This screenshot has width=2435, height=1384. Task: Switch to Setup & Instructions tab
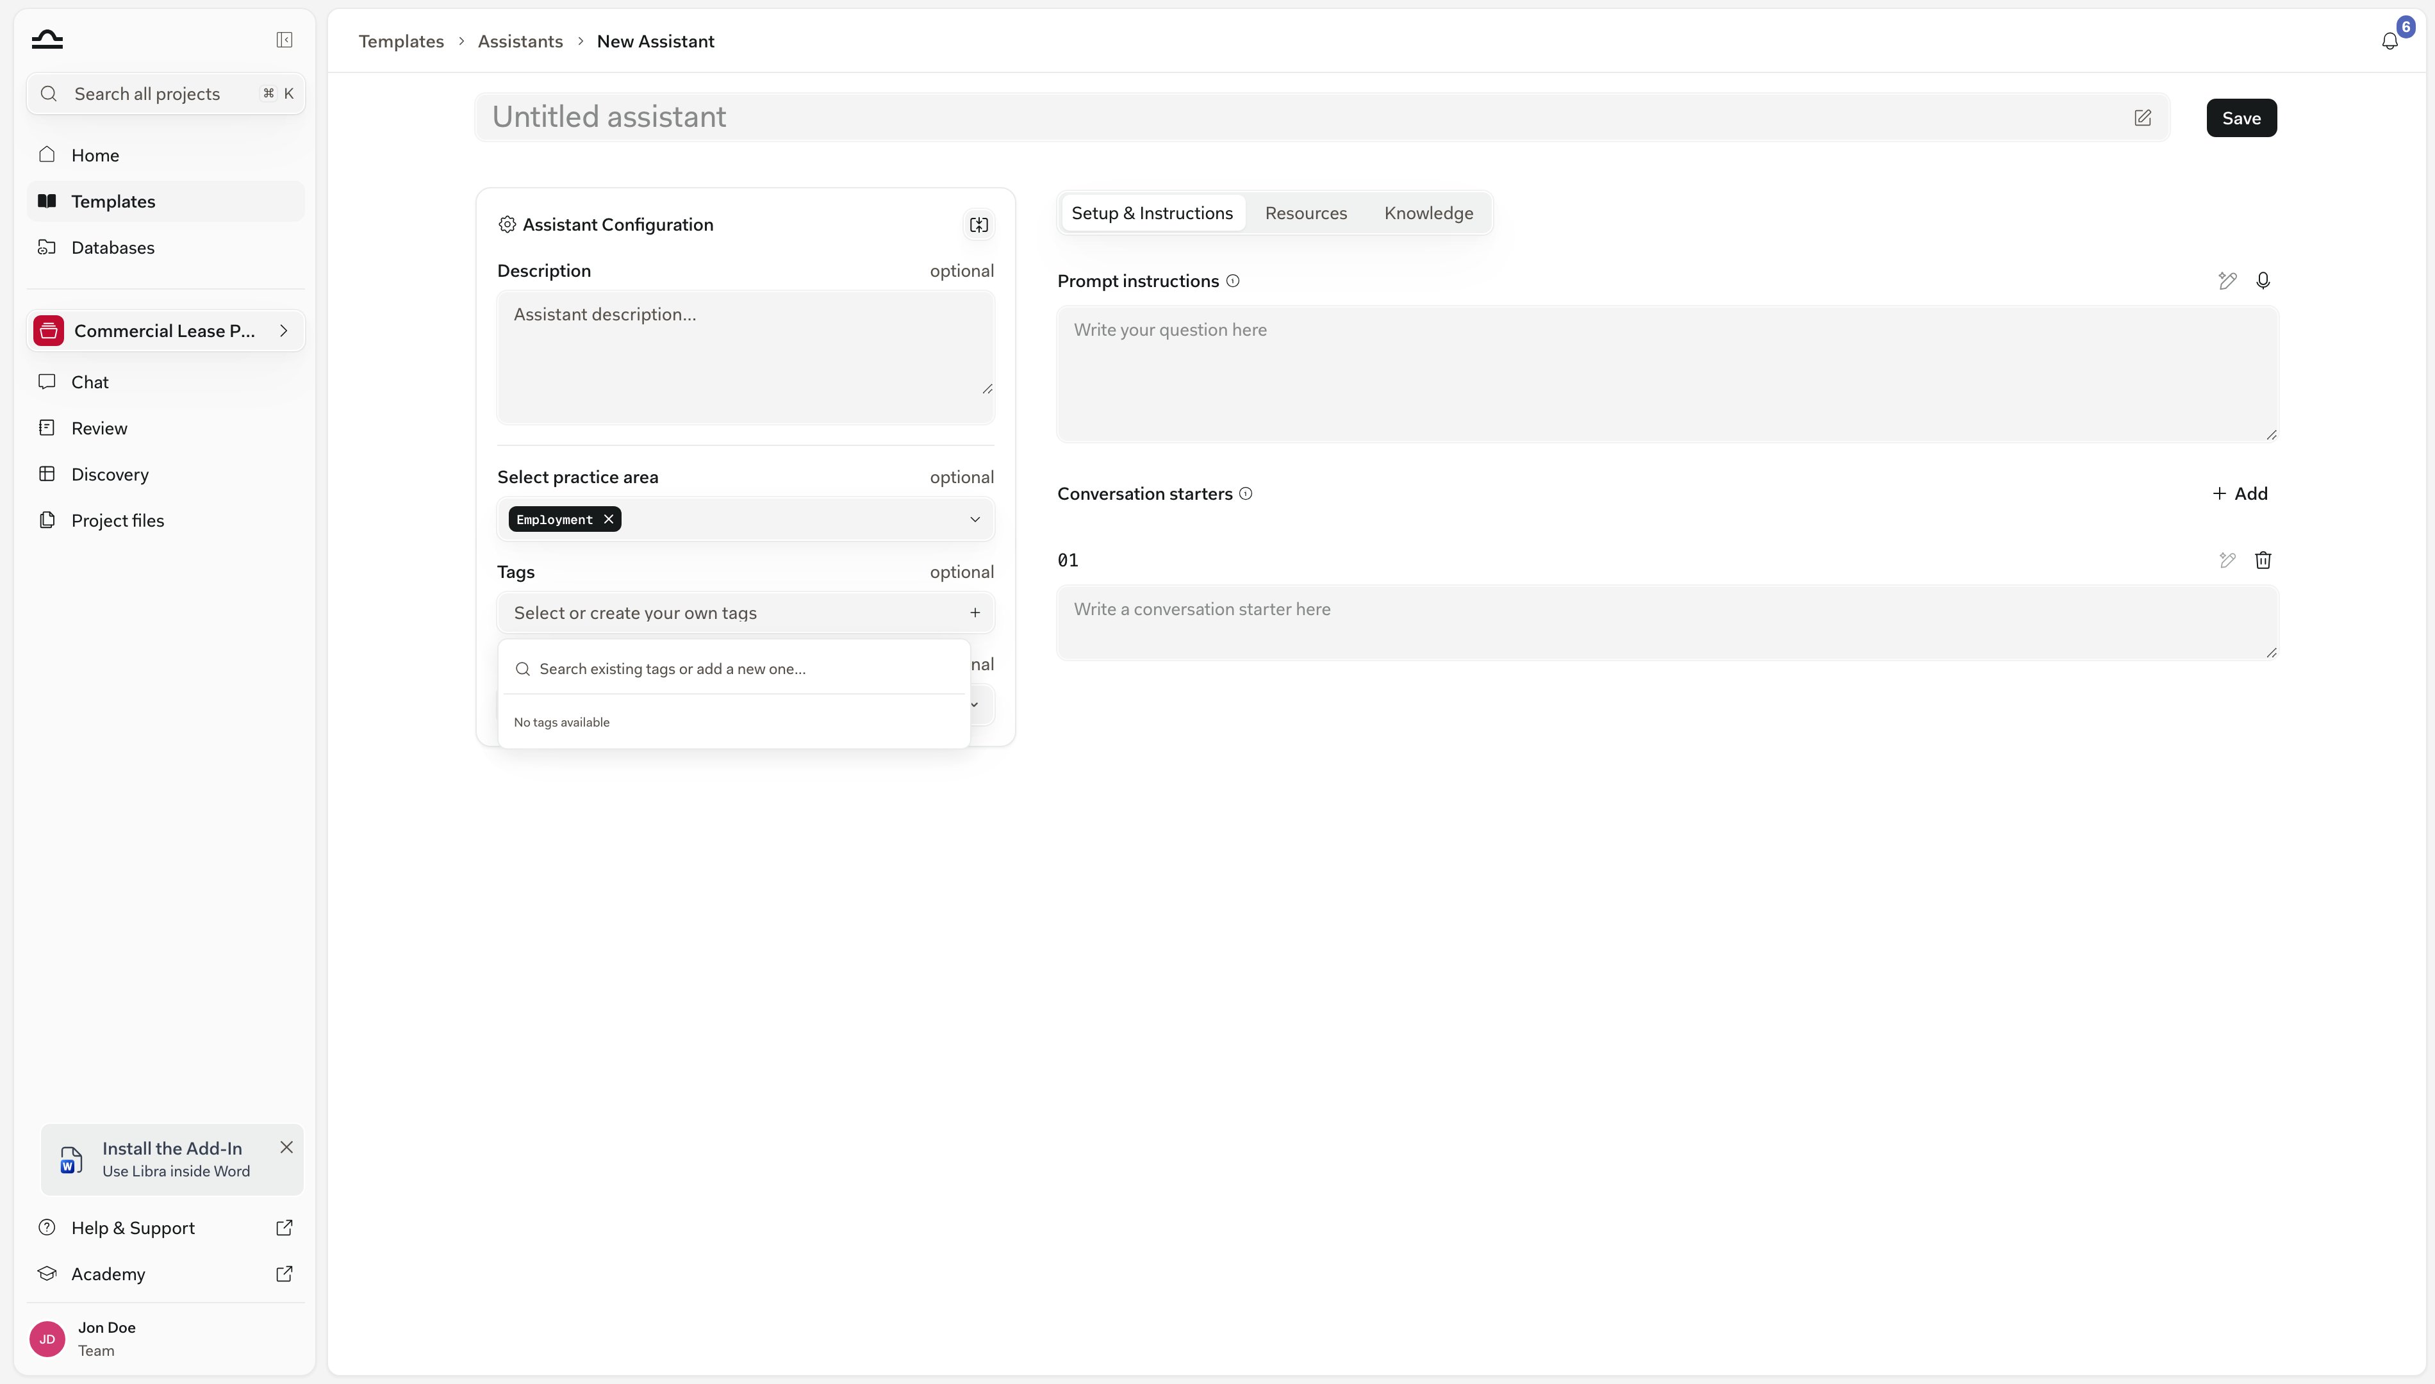coord(1152,213)
